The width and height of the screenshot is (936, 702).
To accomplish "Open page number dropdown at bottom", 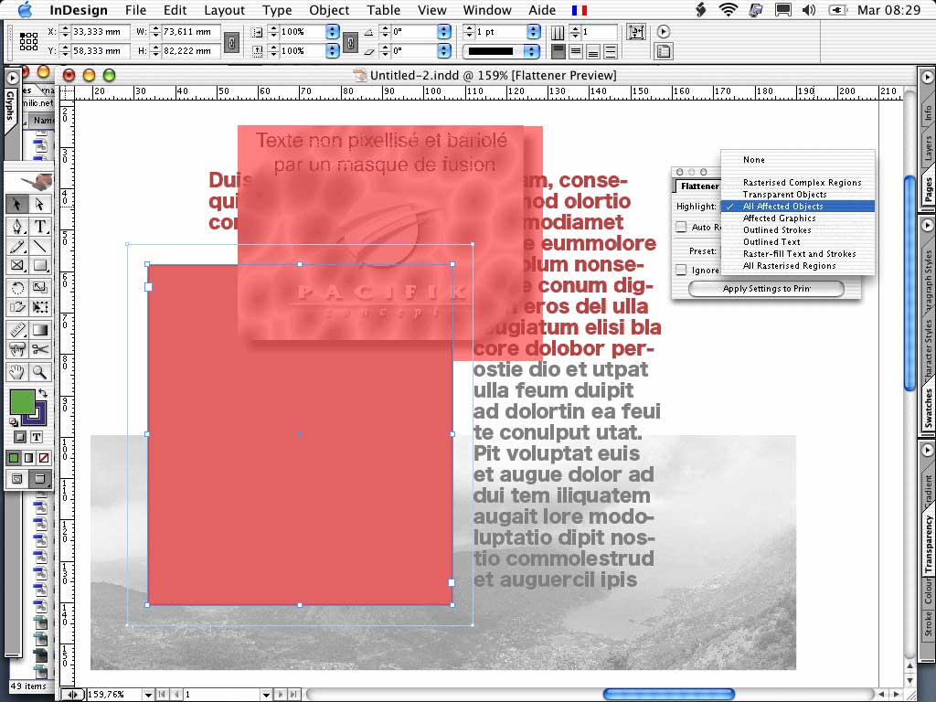I will [x=267, y=695].
